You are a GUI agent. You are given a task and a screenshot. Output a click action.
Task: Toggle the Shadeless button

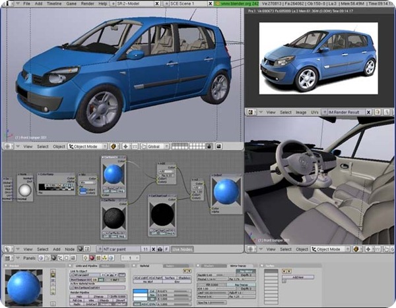point(184,278)
